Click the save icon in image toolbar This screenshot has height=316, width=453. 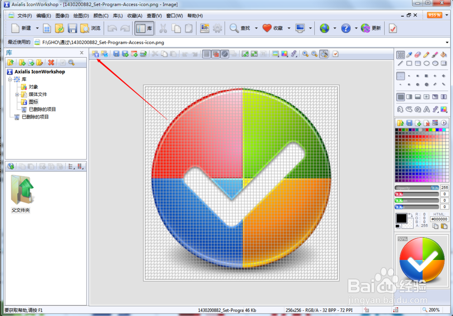point(116,54)
